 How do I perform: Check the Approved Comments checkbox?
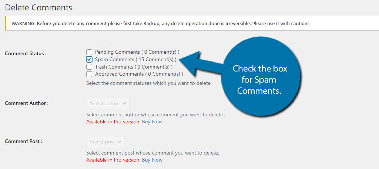89,74
